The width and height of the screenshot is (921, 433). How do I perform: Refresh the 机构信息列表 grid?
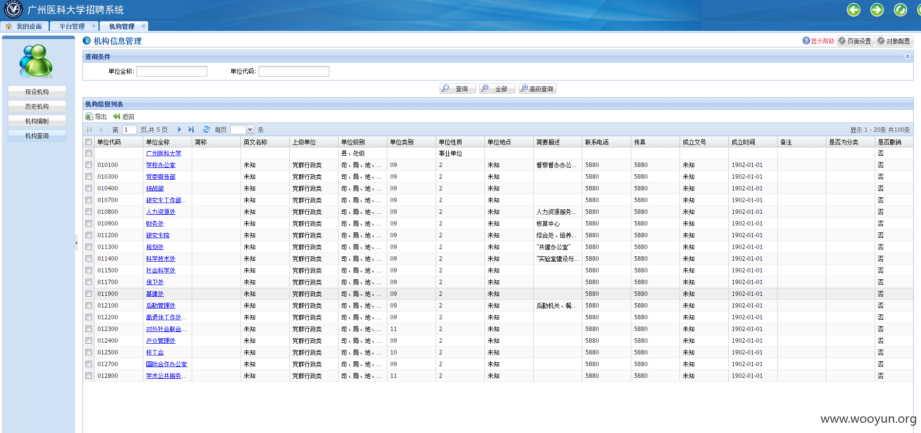pyautogui.click(x=206, y=129)
